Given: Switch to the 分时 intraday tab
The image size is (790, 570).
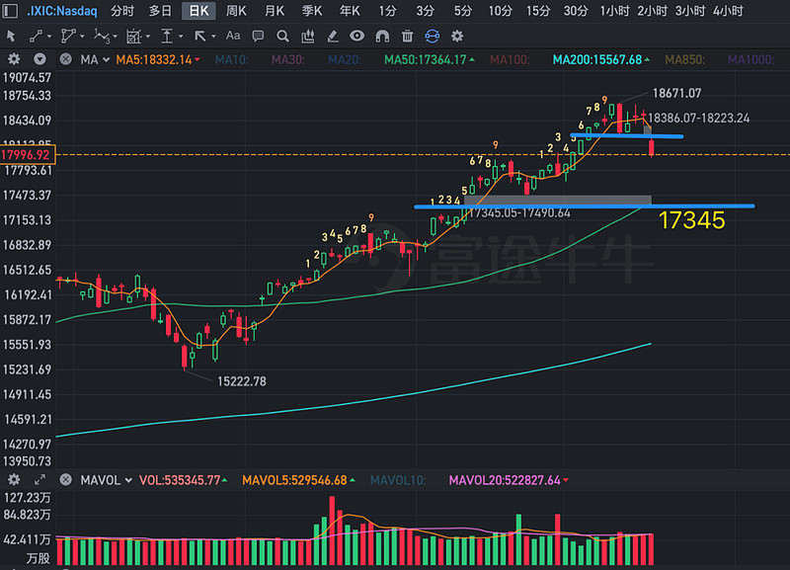Looking at the screenshot, I should tap(122, 11).
